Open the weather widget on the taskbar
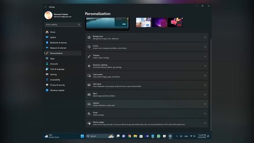Screen dimensions: 254x143 click(x=52, y=136)
